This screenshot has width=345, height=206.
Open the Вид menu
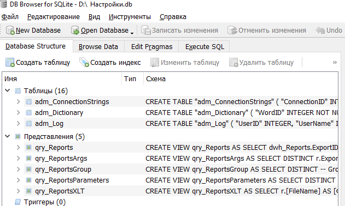pyautogui.click(x=94, y=17)
